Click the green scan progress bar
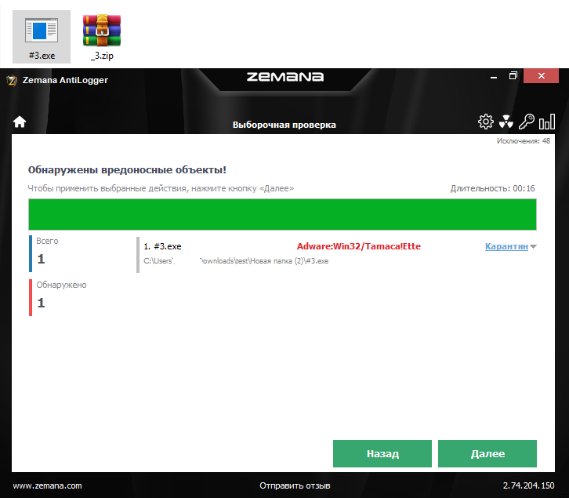 282,214
